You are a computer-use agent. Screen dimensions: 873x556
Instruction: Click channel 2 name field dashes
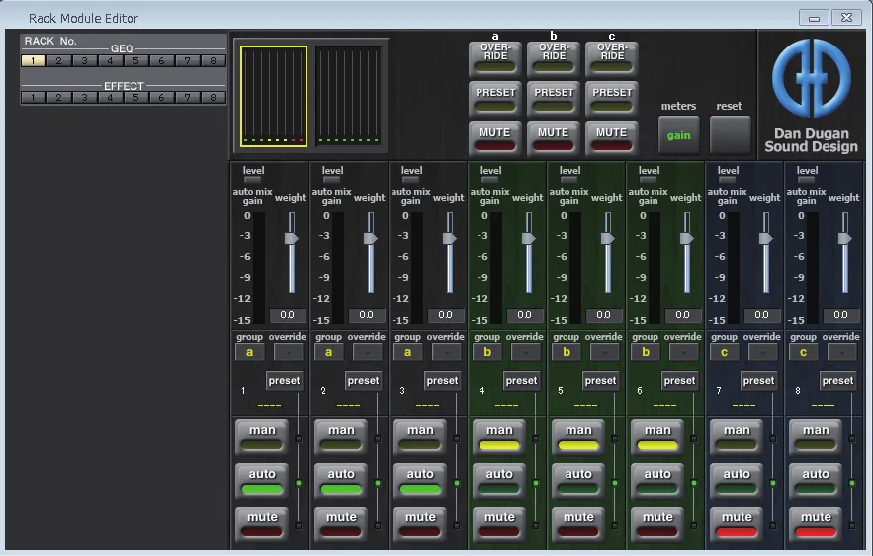click(349, 405)
